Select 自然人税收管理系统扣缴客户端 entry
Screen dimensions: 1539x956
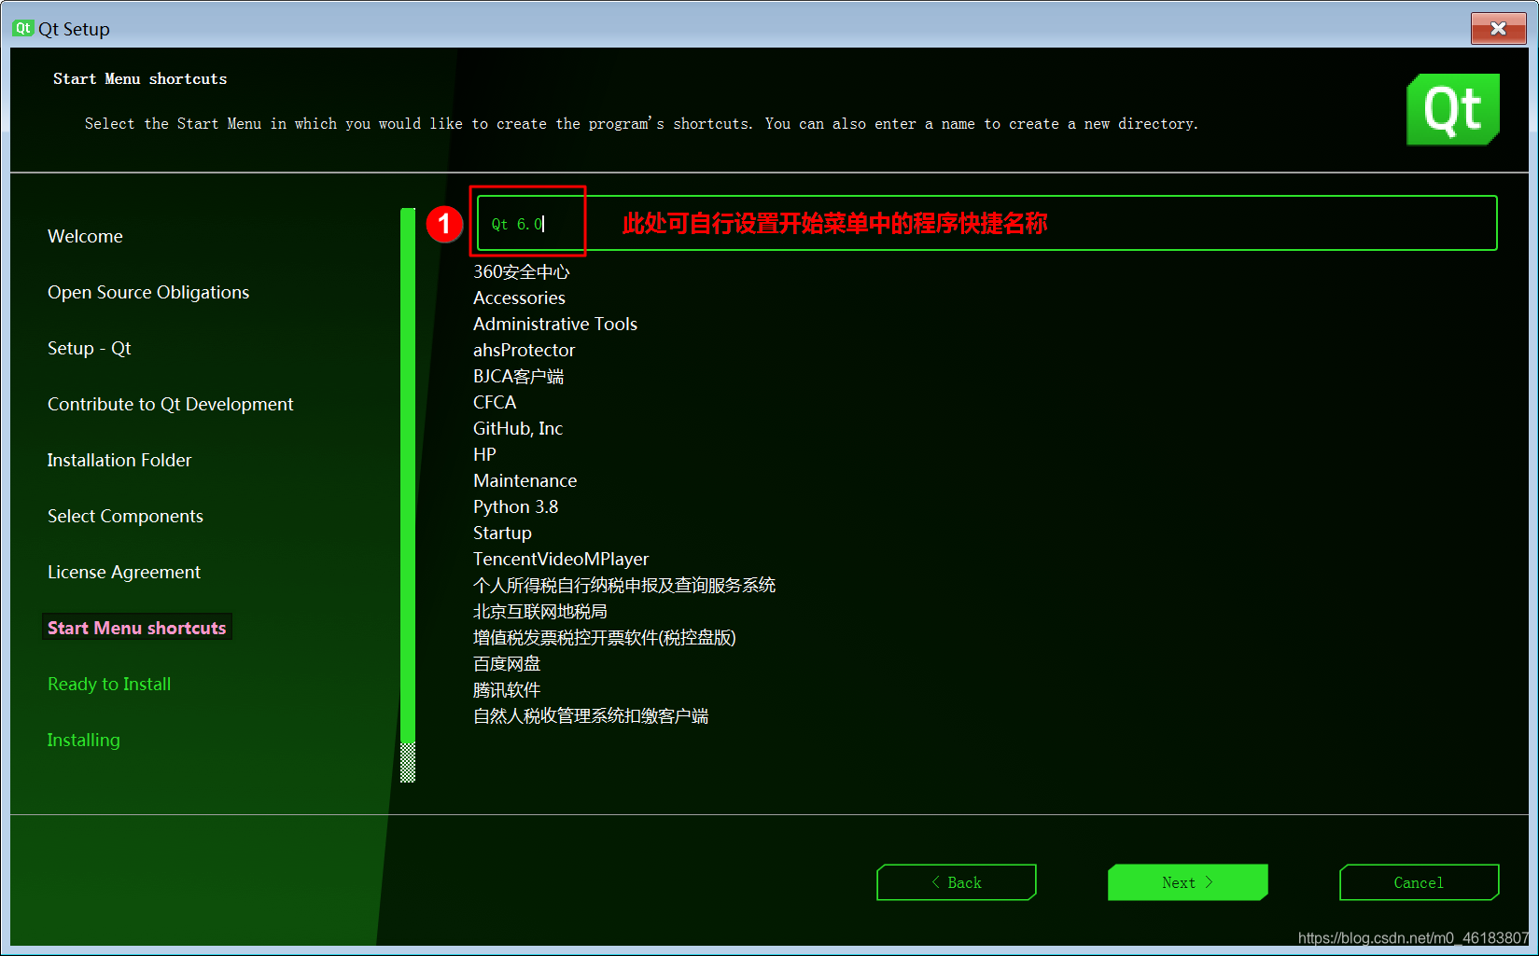(591, 715)
